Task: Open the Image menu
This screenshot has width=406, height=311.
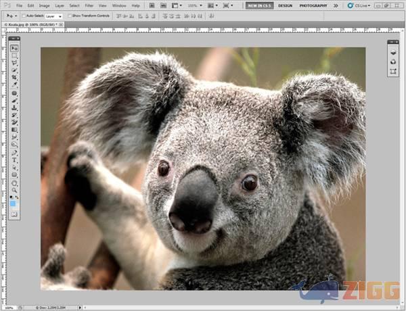Action: (x=44, y=5)
